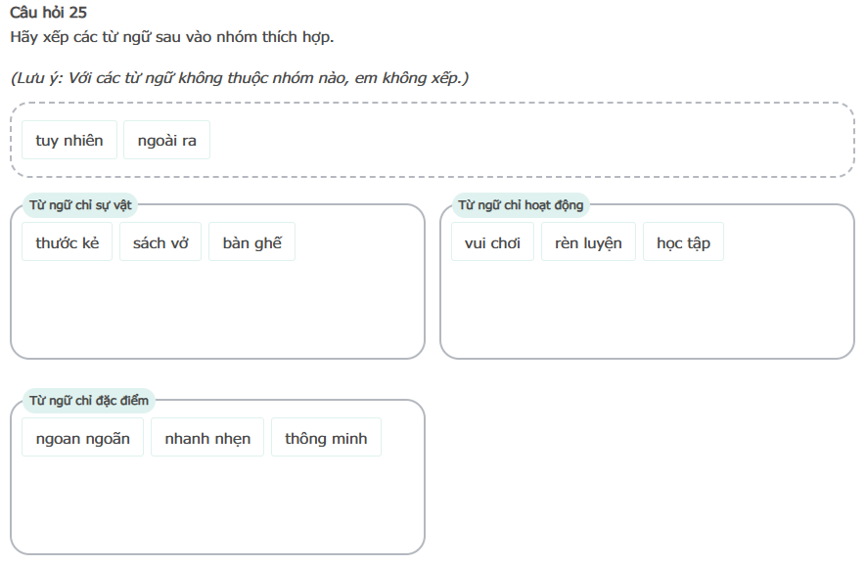The image size is (866, 565).
Task: Click the 'Từ ngữ chỉ đặc điểm' group label
Action: click(88, 401)
